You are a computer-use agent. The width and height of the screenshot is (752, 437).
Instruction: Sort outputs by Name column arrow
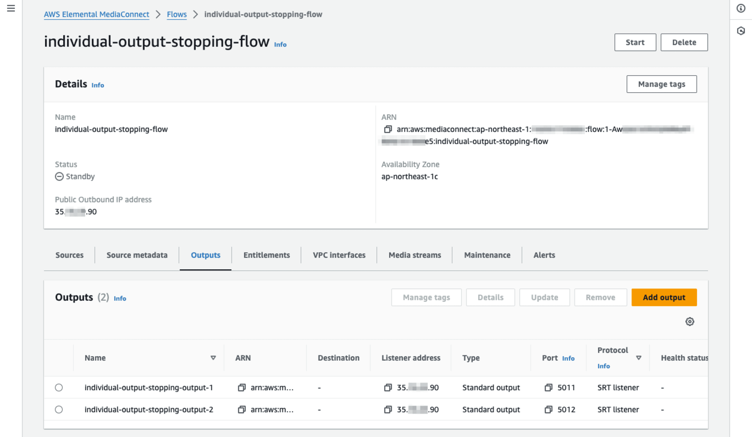pos(213,358)
